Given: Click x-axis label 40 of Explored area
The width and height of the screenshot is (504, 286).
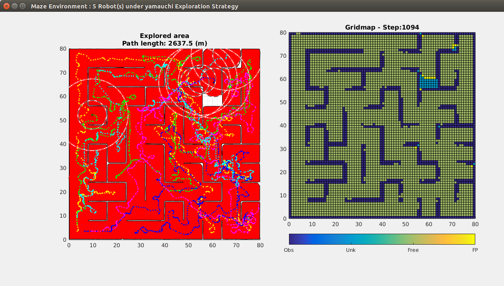Looking at the screenshot, I should click(x=165, y=245).
